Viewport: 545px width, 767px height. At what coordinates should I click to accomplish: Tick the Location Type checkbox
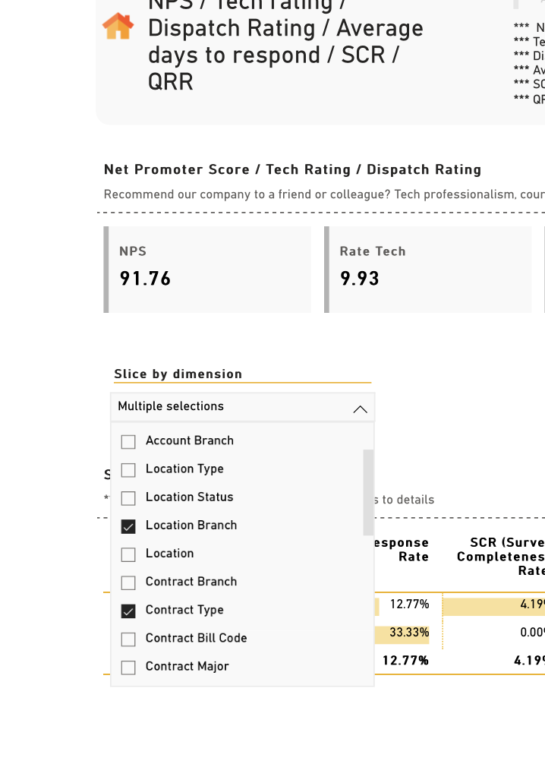click(128, 470)
